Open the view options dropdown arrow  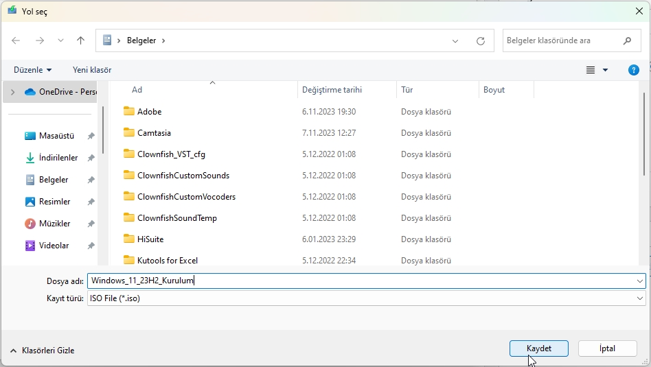pyautogui.click(x=605, y=70)
